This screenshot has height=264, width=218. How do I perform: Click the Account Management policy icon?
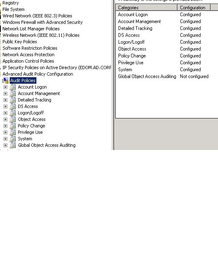pyautogui.click(x=13, y=93)
